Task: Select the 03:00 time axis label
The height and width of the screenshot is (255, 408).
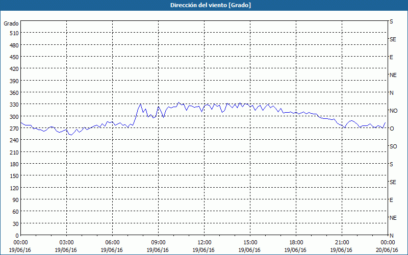Action: point(67,242)
